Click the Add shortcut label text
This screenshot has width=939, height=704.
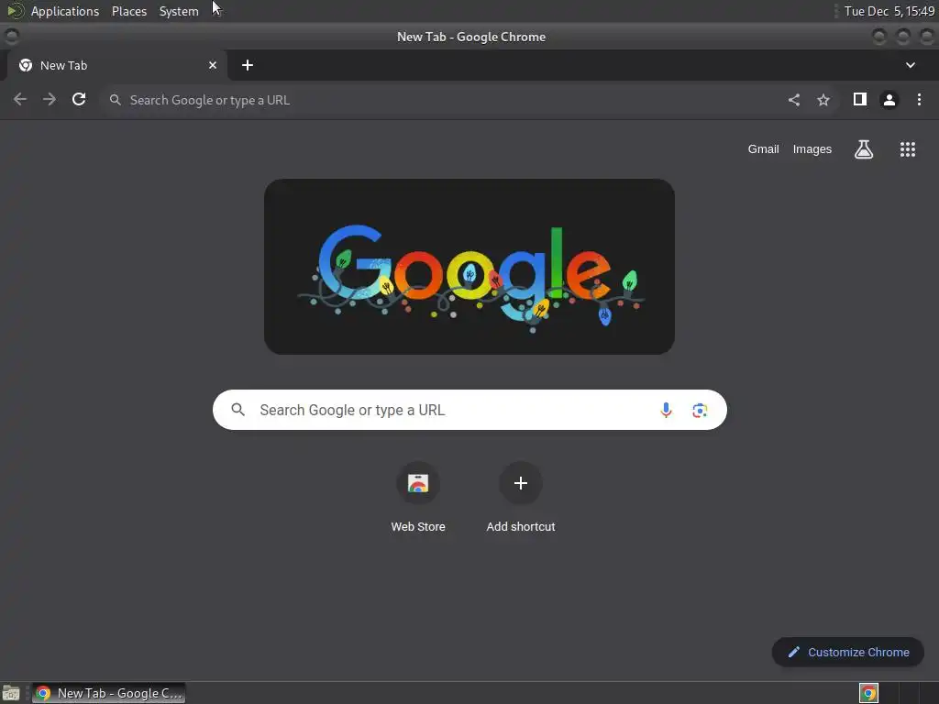click(x=521, y=527)
